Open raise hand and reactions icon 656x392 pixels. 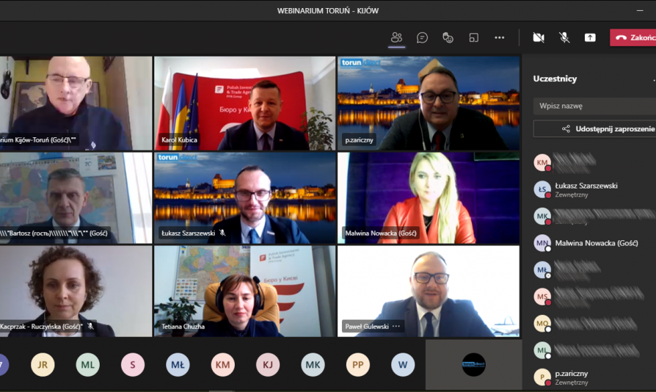[x=448, y=37]
